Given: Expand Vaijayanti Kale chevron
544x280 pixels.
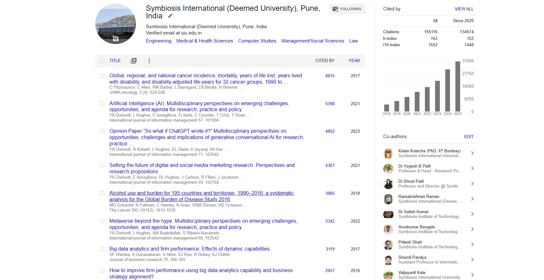Looking at the screenshot, I should coord(472,275).
